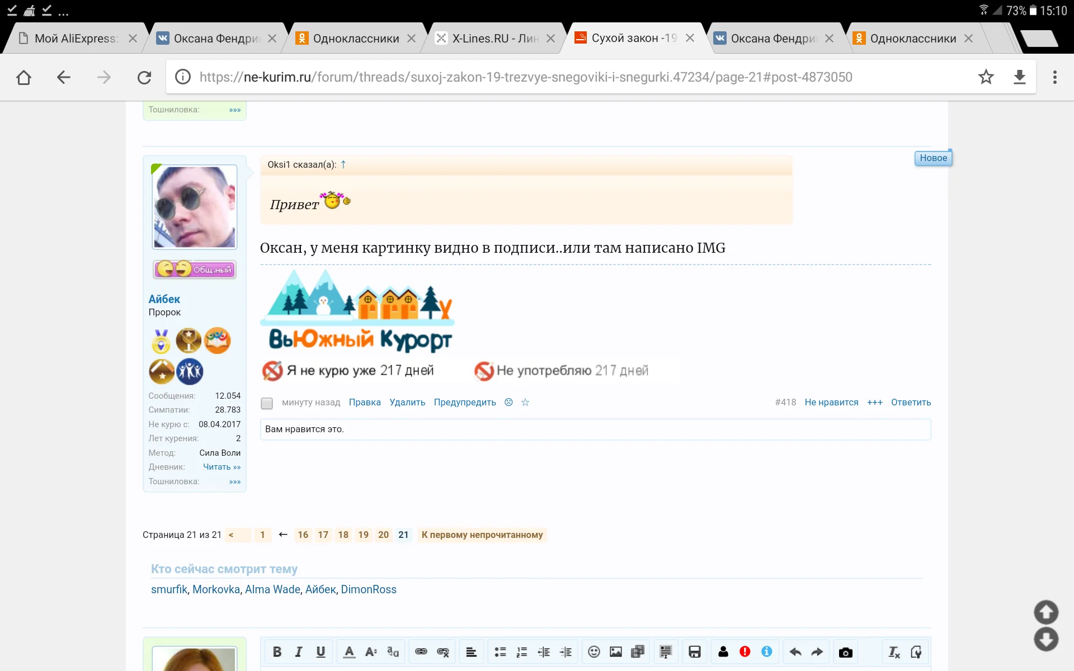Open the screenshot camera tool in the editor
Image resolution: width=1074 pixels, height=671 pixels.
tap(845, 651)
